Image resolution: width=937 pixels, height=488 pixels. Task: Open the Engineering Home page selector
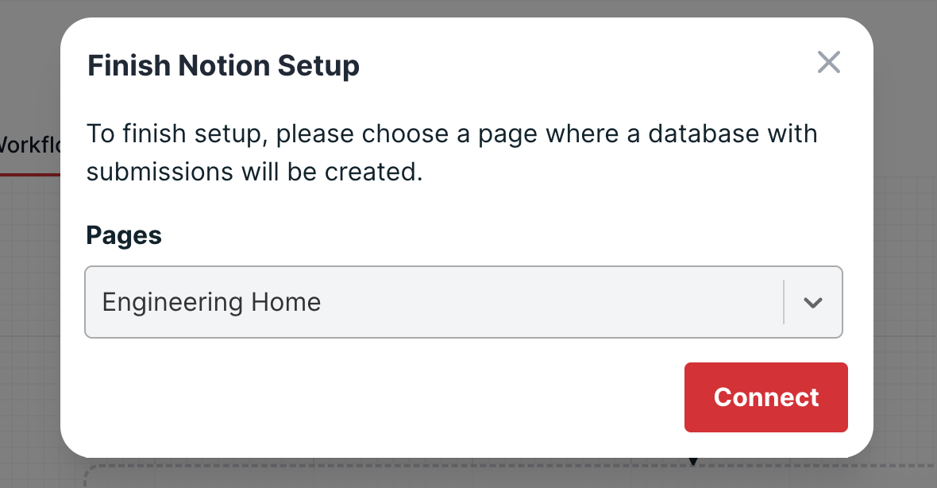[464, 302]
